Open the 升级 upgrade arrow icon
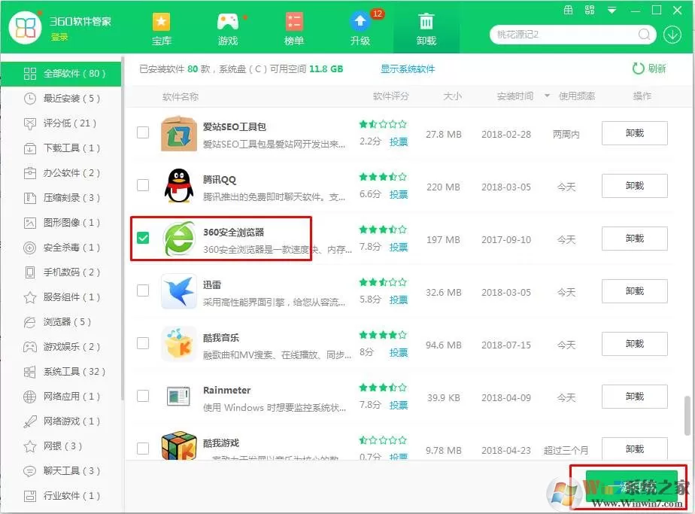The image size is (695, 514). (x=360, y=21)
